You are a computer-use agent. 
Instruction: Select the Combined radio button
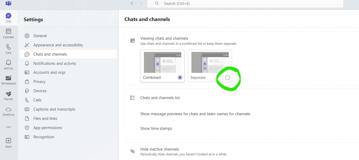(180, 78)
